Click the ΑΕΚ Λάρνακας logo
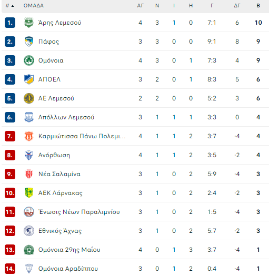Screen dimensions: 269x276 [29, 193]
